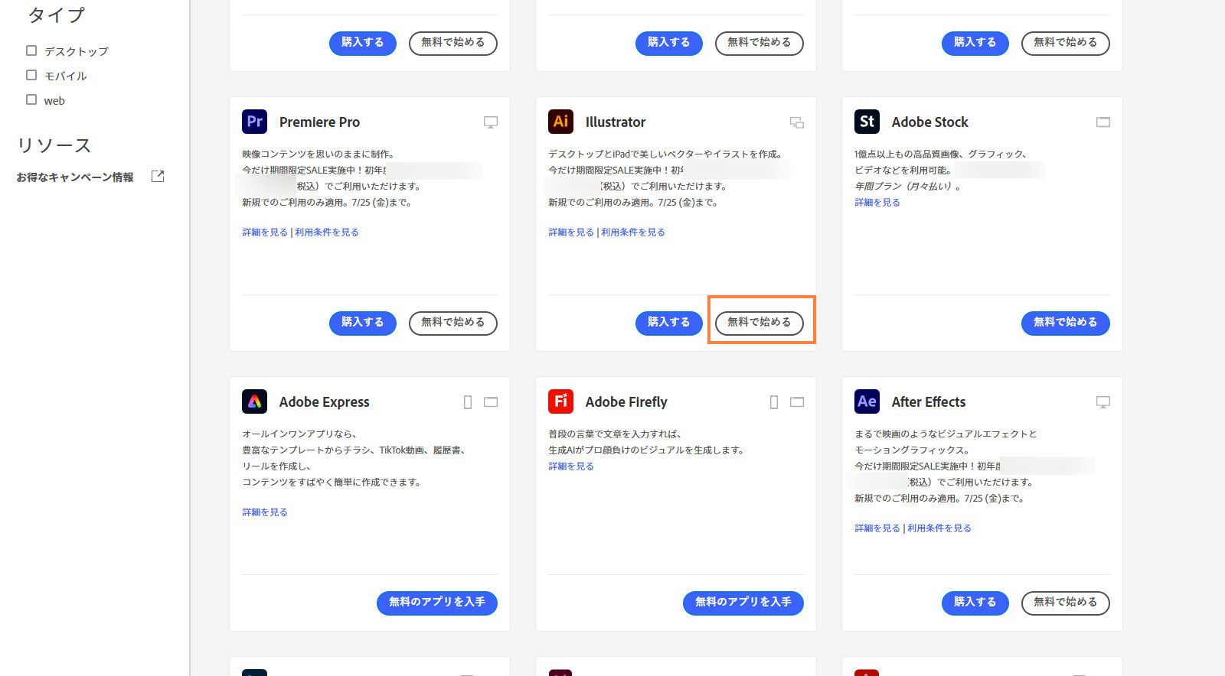This screenshot has width=1225, height=676.
Task: Click the 'Premiere Pro' product title
Action: (319, 122)
